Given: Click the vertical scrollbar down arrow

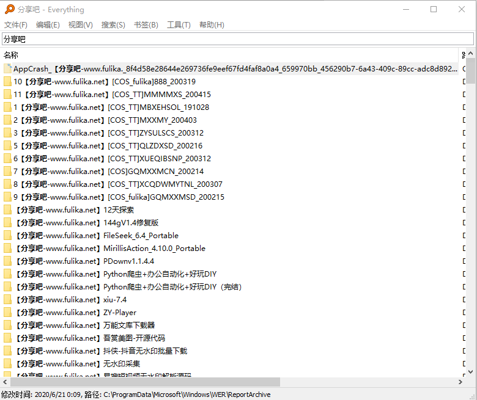Looking at the screenshot, I should coord(471,371).
